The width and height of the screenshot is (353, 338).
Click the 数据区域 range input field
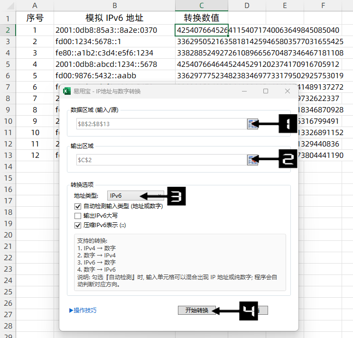(160, 124)
